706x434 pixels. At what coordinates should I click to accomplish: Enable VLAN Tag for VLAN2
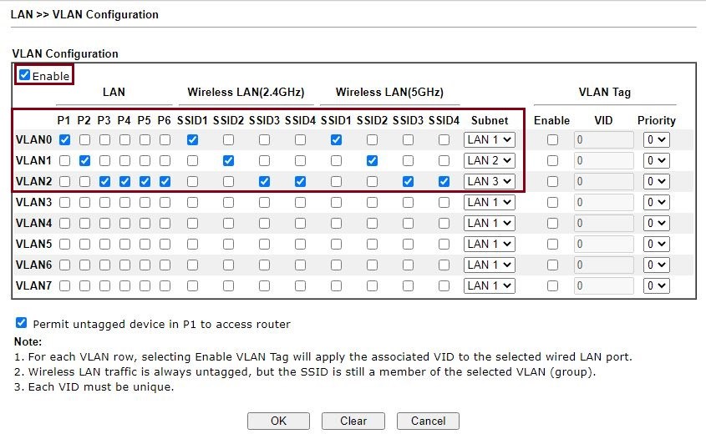[551, 181]
